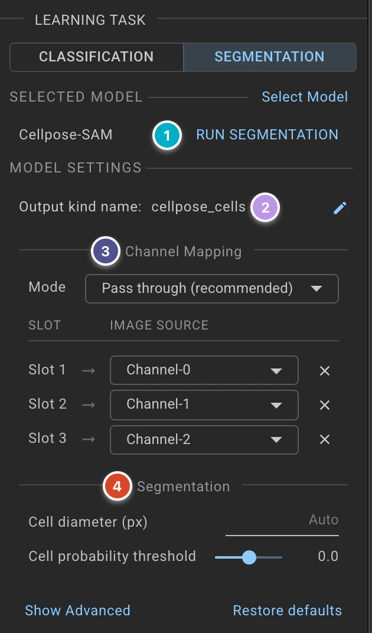The height and width of the screenshot is (633, 372).
Task: Click the Cellpose-SAM model name
Action: click(x=66, y=135)
